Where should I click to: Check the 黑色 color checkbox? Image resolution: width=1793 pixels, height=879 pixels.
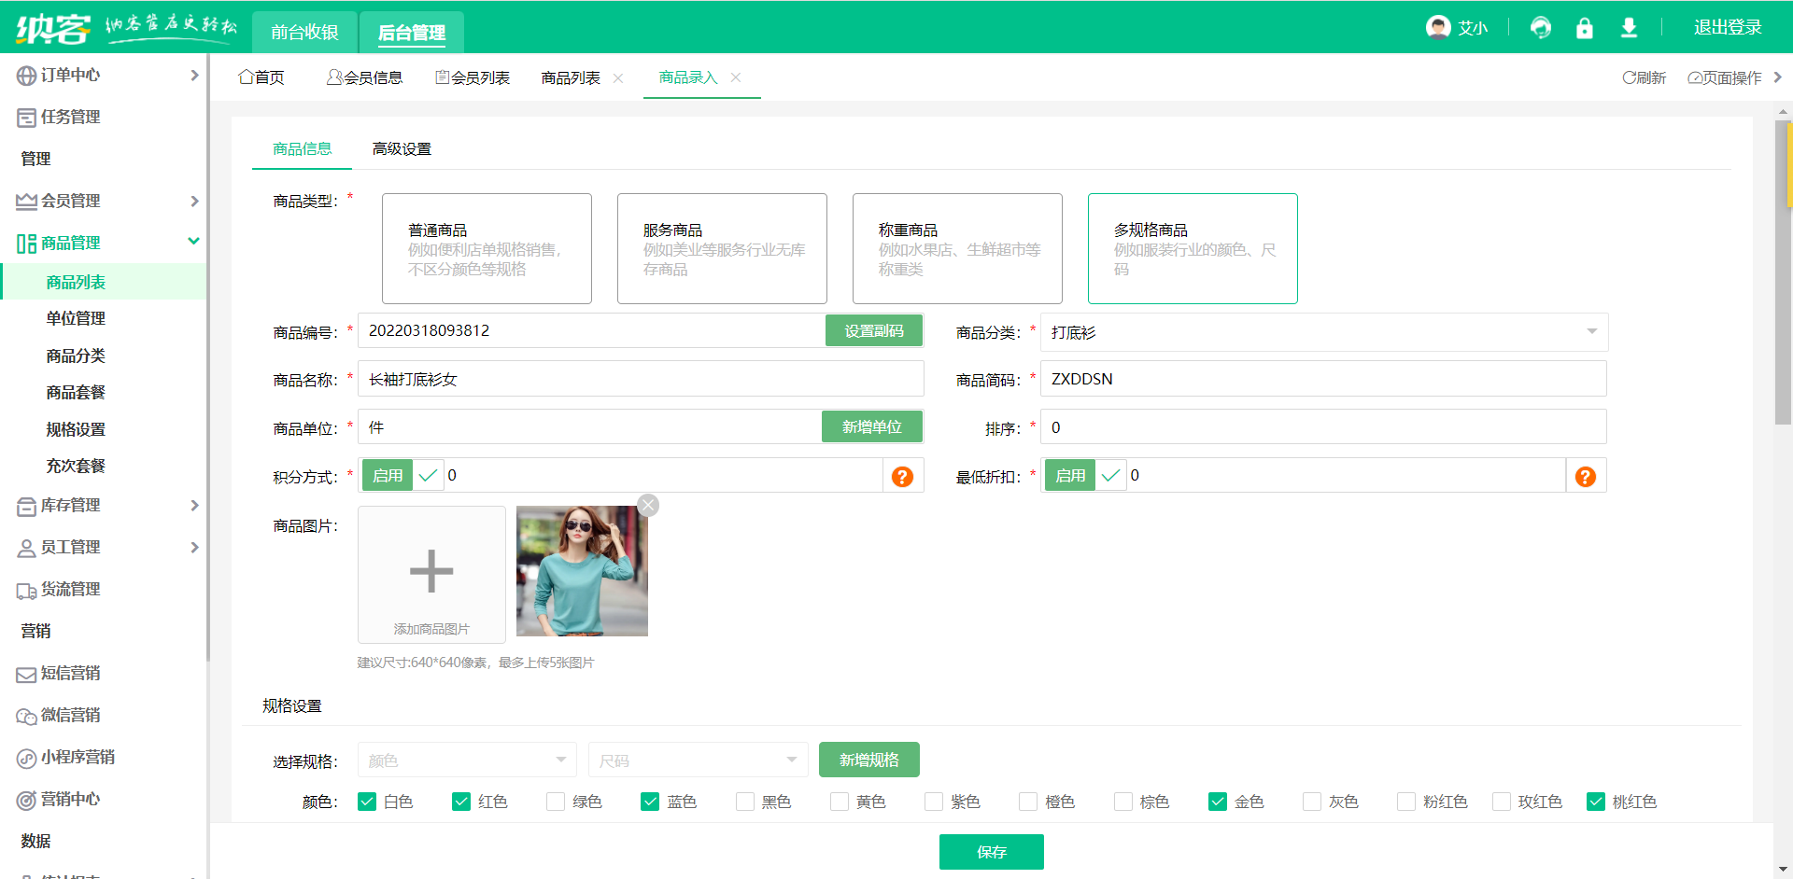tap(744, 801)
